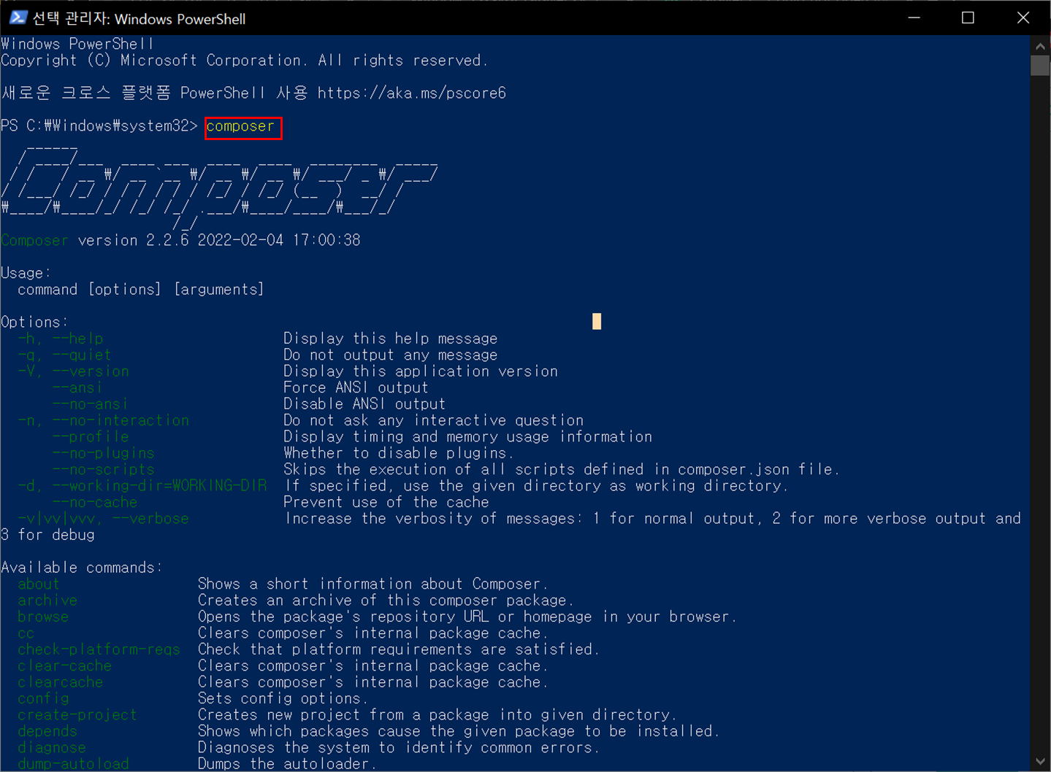
Task: Click the '--quiet' option text
Action: pyautogui.click(x=82, y=355)
